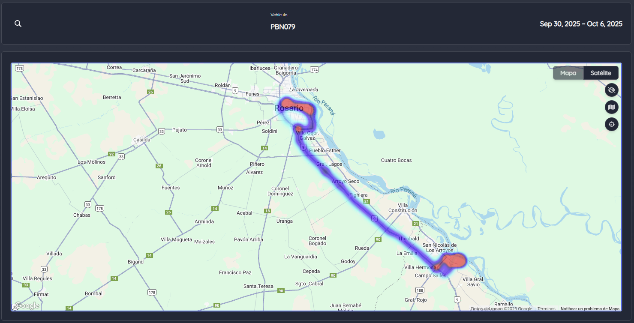Screen dimensions: 634x323
Task: Click the 'Los Molinos' map label
Action: click(x=91, y=162)
